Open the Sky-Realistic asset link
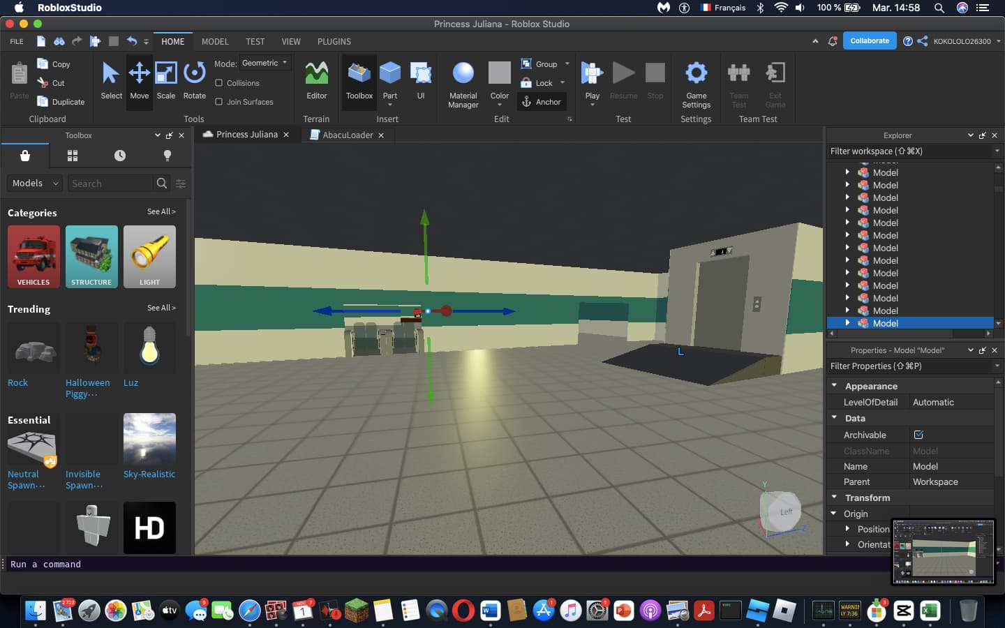1005x628 pixels. (149, 474)
